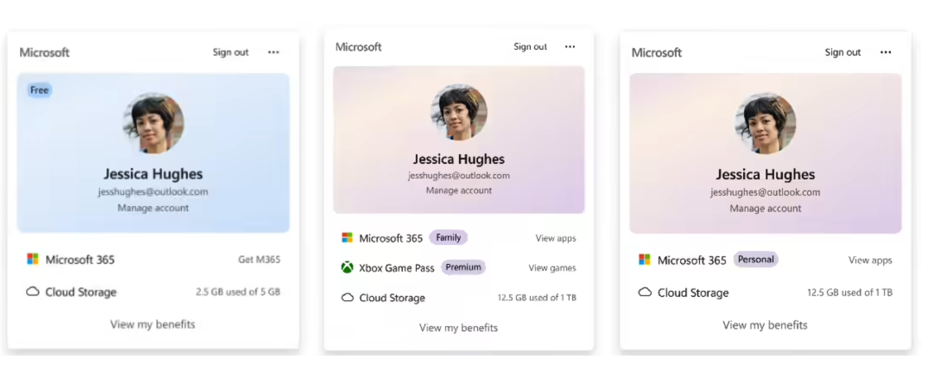
Task: Open Manage account on the Family card
Action: pos(459,191)
